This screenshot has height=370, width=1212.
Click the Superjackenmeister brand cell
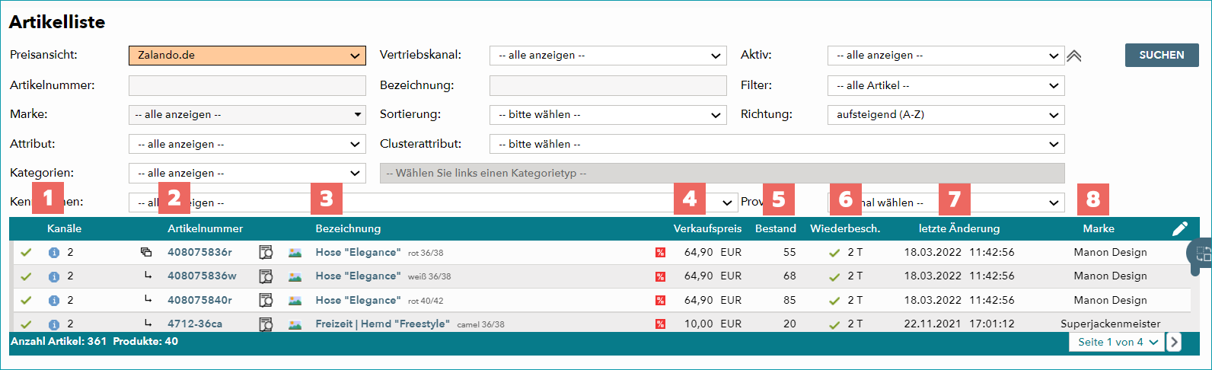coord(1111,324)
